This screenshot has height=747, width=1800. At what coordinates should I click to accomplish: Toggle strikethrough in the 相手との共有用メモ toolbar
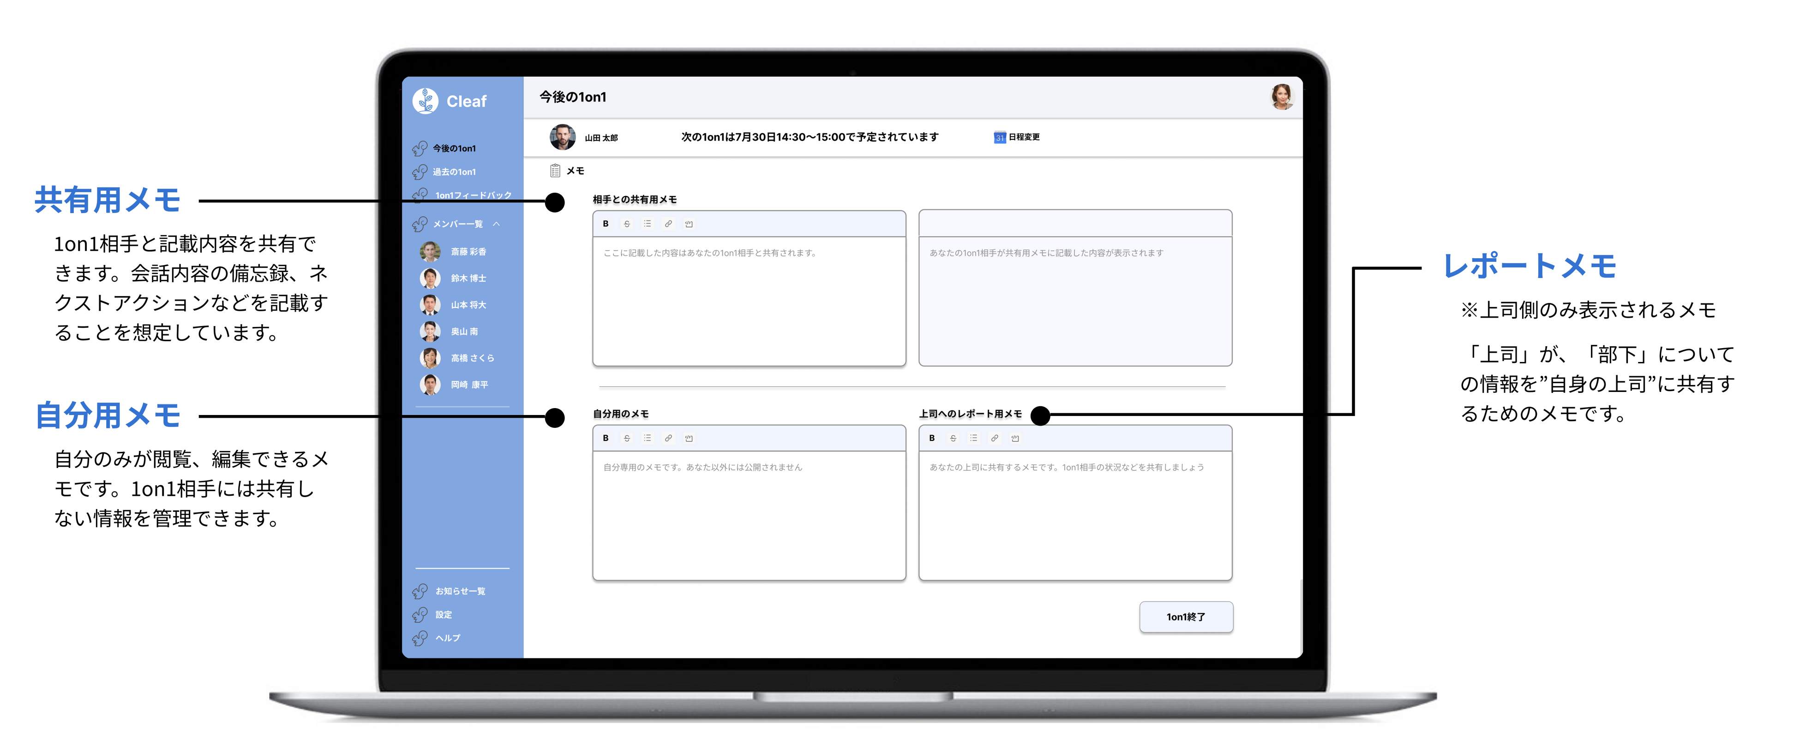point(627,224)
